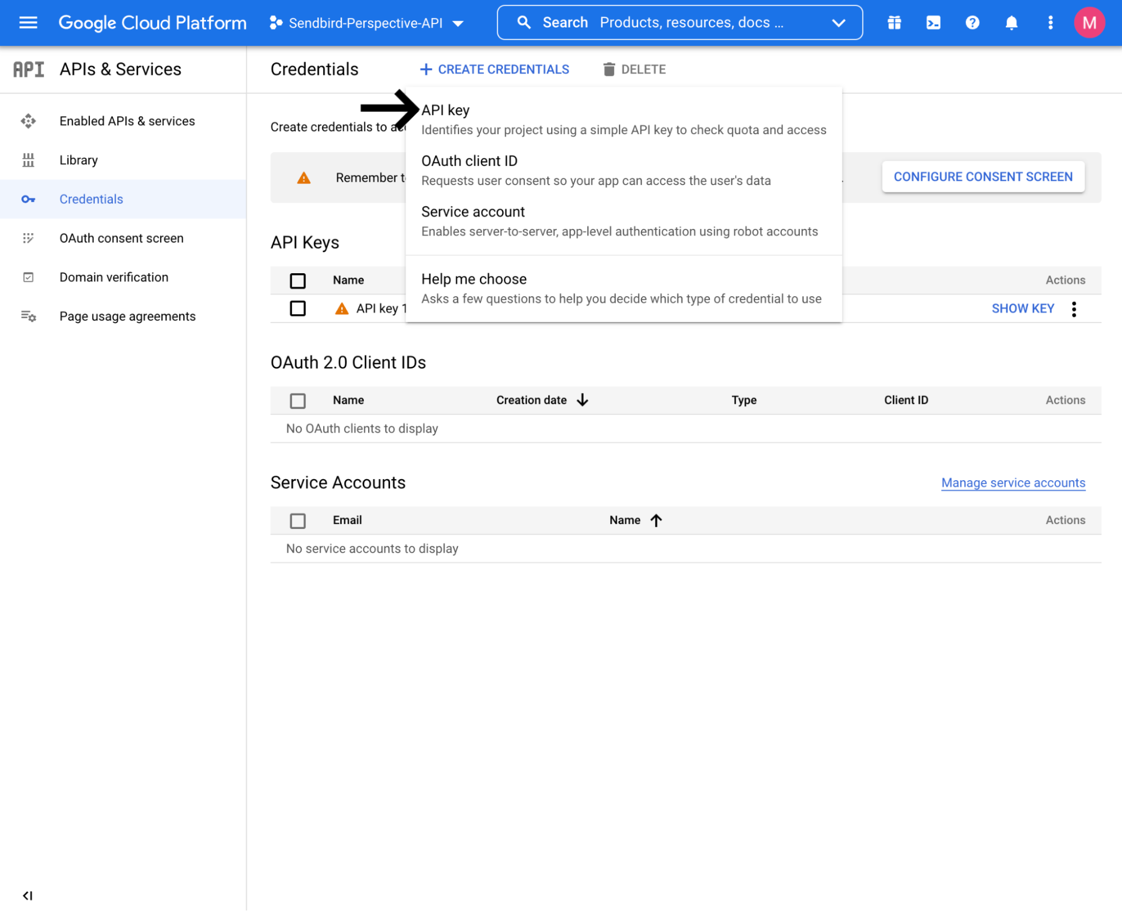Screen dimensions: 1122x911
Task: Click the Google Cloud Platform logo
Action: click(x=152, y=22)
